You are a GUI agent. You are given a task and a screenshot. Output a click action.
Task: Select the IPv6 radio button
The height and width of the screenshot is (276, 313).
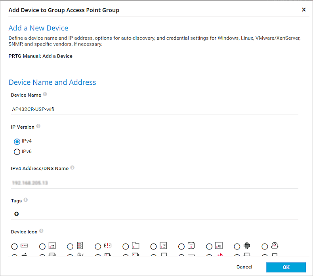(17, 152)
